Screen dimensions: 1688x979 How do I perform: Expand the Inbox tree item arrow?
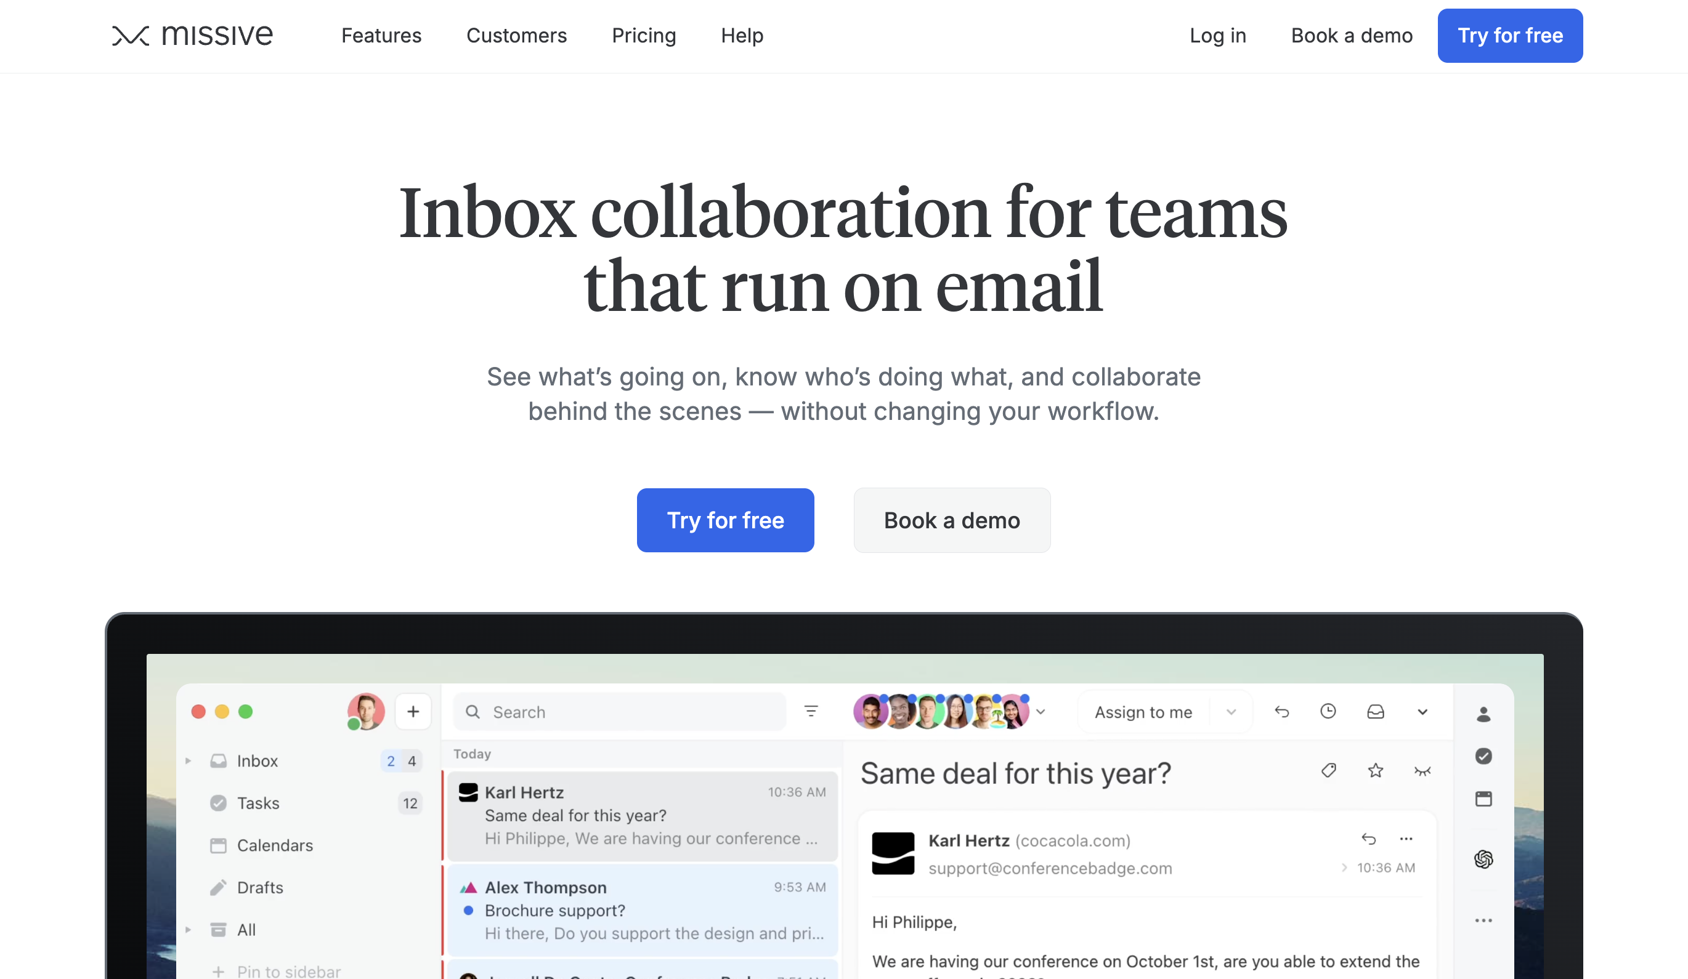(x=189, y=760)
